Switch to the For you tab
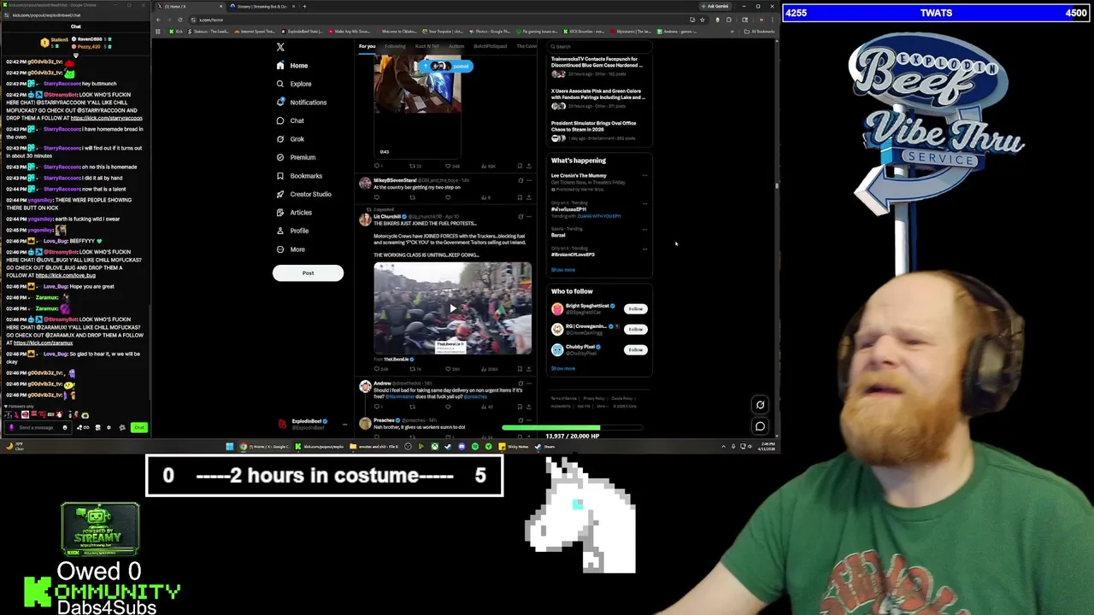 point(367,46)
